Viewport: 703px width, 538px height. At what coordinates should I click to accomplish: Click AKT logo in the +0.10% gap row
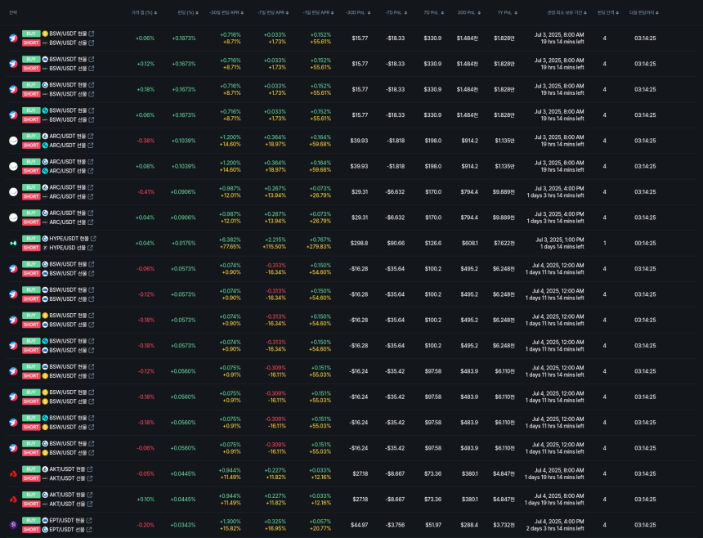click(13, 499)
